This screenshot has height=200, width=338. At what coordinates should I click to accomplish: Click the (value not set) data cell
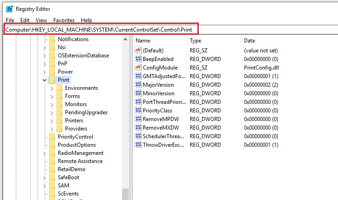point(261,51)
